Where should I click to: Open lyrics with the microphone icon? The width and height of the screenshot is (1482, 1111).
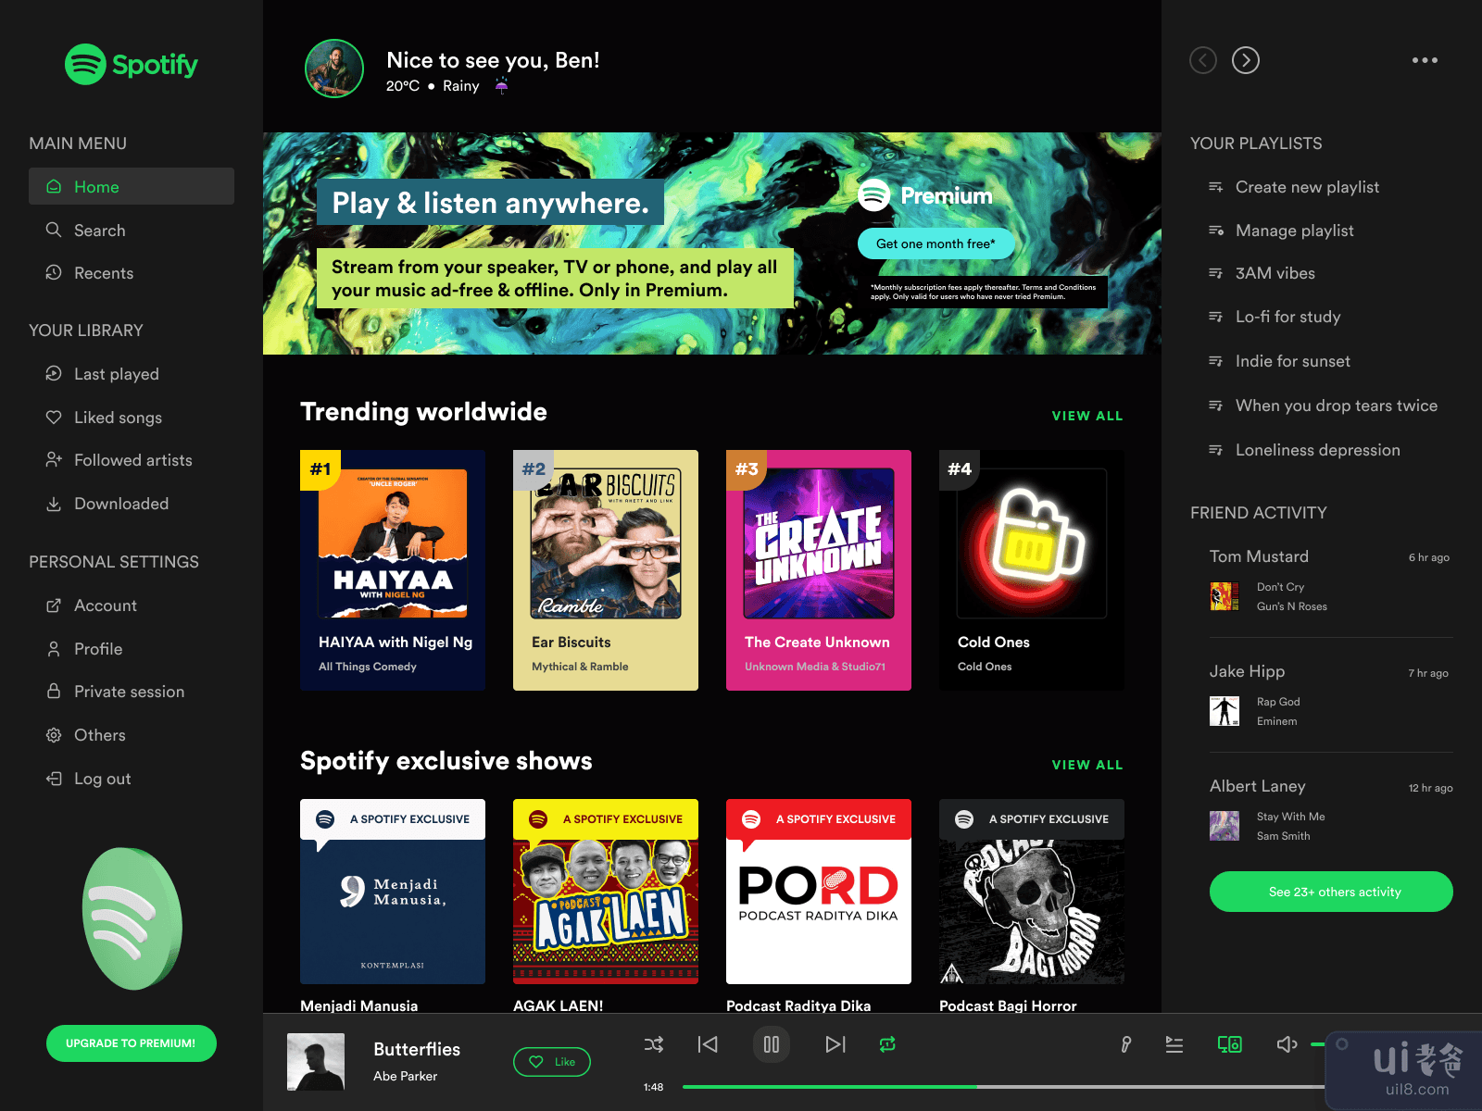(1125, 1044)
